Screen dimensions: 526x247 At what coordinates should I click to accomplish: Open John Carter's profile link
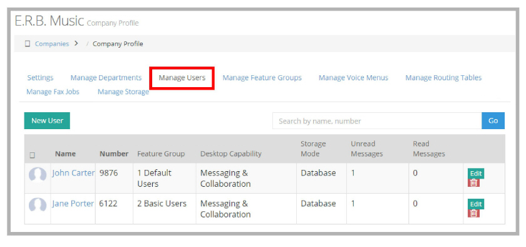pyautogui.click(x=73, y=173)
